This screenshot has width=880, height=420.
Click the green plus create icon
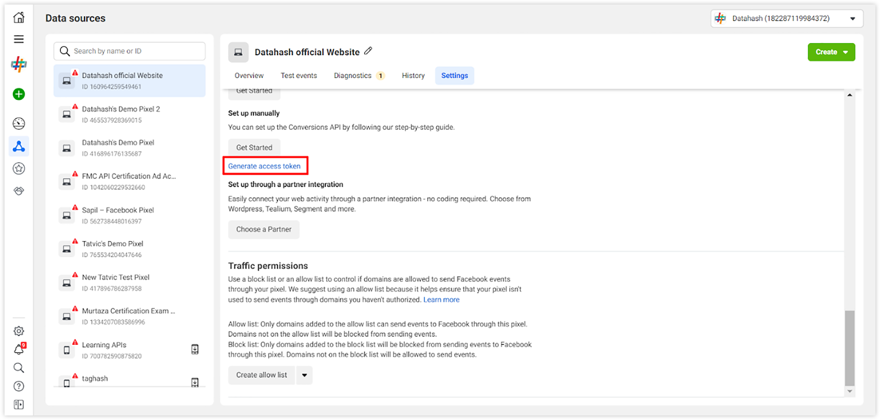click(x=19, y=94)
